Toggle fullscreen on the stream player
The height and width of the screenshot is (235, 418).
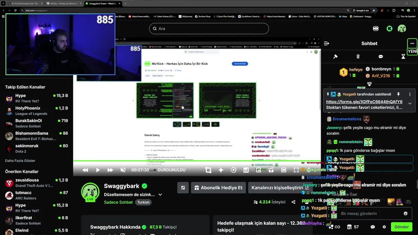click(x=296, y=170)
